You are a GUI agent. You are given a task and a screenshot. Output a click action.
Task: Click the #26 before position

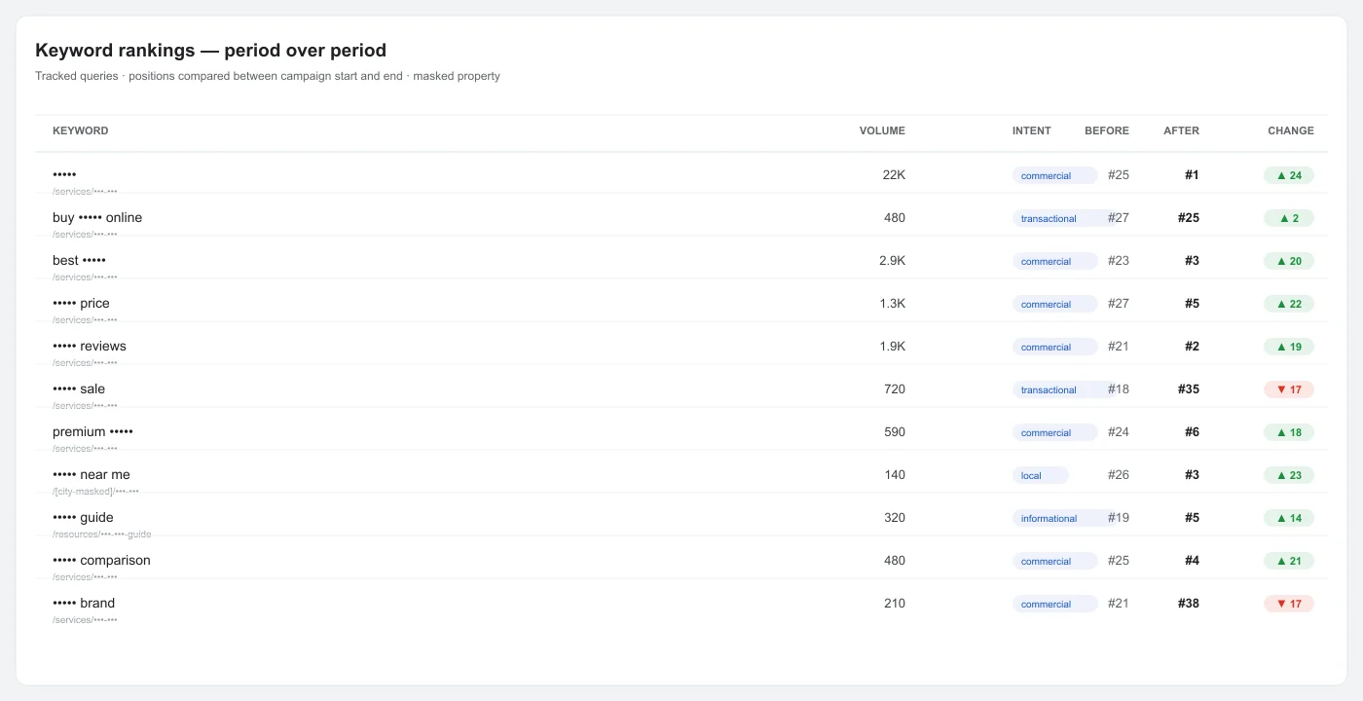tap(1119, 475)
